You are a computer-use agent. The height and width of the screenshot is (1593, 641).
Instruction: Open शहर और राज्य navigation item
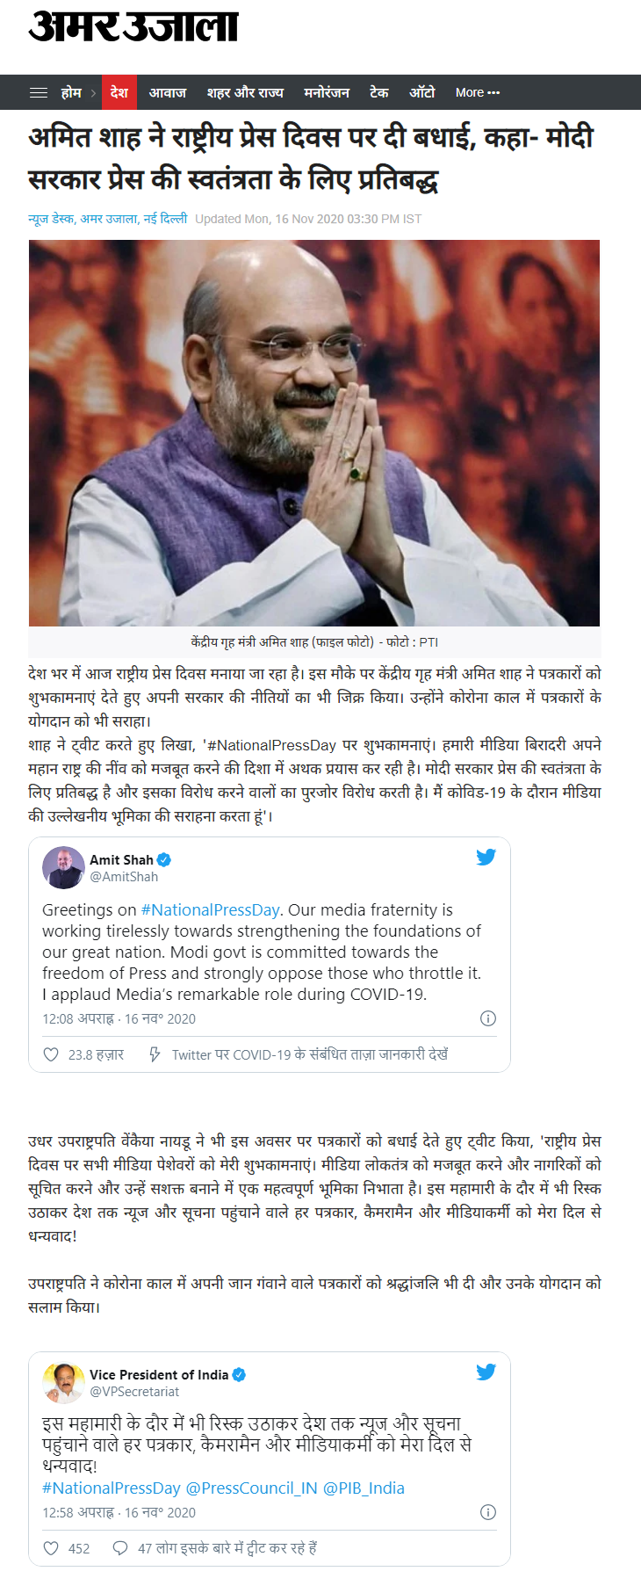[x=245, y=92]
